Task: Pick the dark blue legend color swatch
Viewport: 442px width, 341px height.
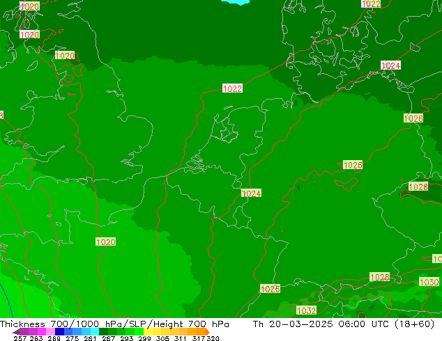Action: coord(59,332)
